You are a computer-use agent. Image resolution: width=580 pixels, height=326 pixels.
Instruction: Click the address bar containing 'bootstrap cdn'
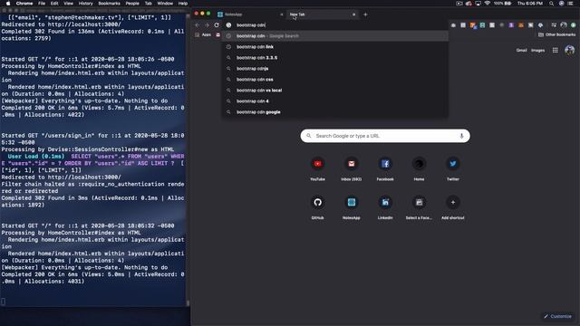(x=335, y=25)
